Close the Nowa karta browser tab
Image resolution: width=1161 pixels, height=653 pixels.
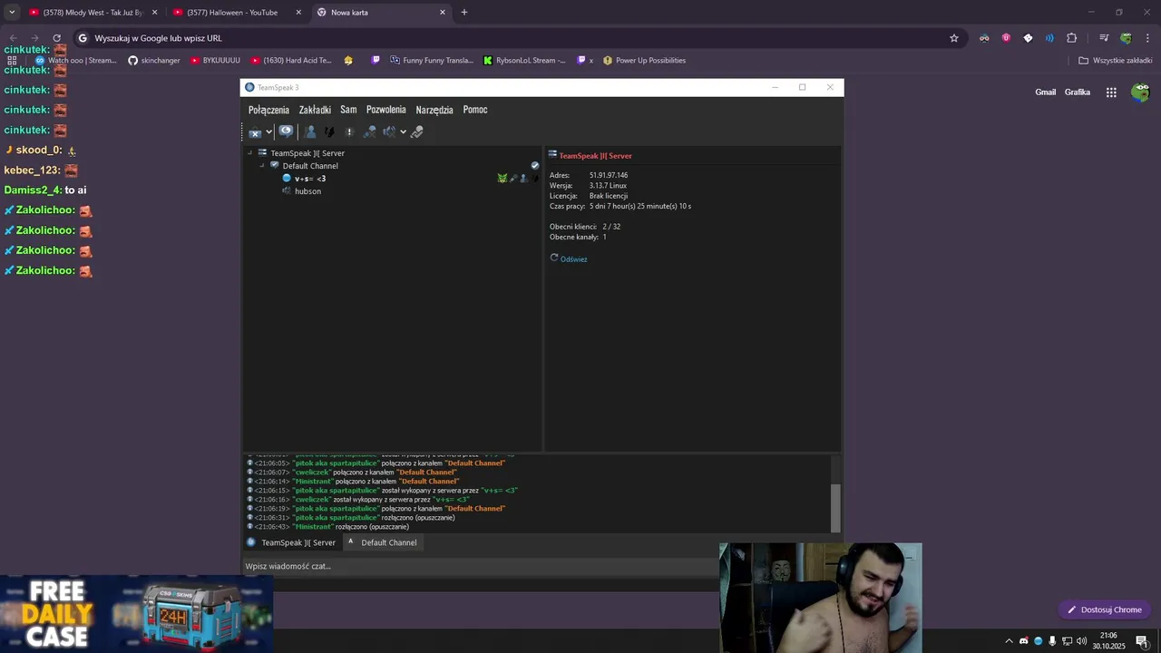point(443,13)
